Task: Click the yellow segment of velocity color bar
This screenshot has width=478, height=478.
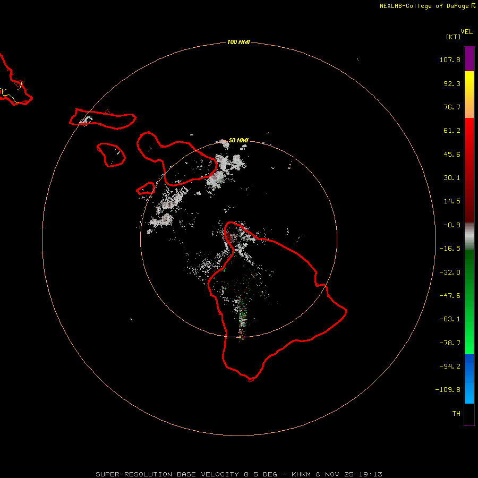Action: click(469, 95)
